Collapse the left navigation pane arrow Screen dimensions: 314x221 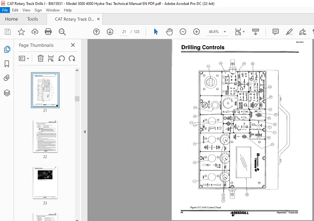(85, 132)
